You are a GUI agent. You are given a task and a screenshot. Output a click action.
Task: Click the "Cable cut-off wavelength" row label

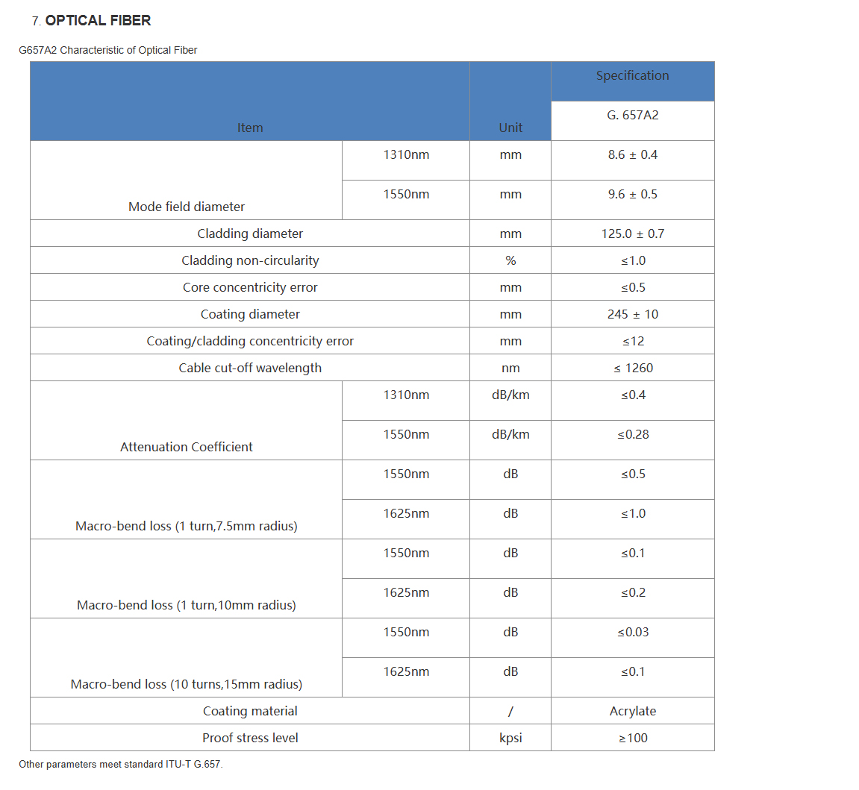[x=250, y=367]
